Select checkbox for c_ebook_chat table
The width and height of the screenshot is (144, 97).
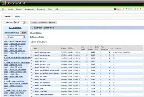(x=31, y=88)
